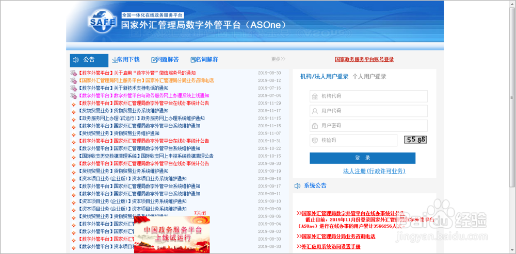This screenshot has height=254, width=516.
Task: Click date 2019-09-19 in notice list
Action: 269,171
